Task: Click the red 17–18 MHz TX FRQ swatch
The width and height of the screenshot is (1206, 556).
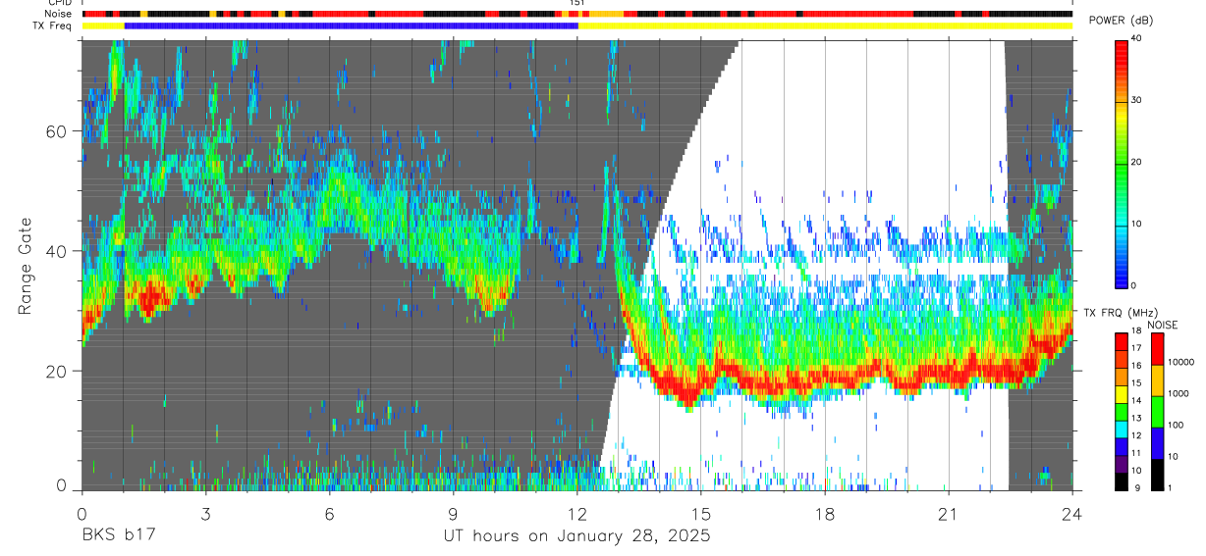Action: (x=1122, y=341)
